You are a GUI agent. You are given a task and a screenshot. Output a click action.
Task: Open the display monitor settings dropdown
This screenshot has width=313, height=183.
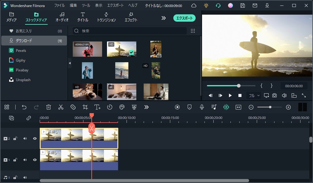[267, 95]
